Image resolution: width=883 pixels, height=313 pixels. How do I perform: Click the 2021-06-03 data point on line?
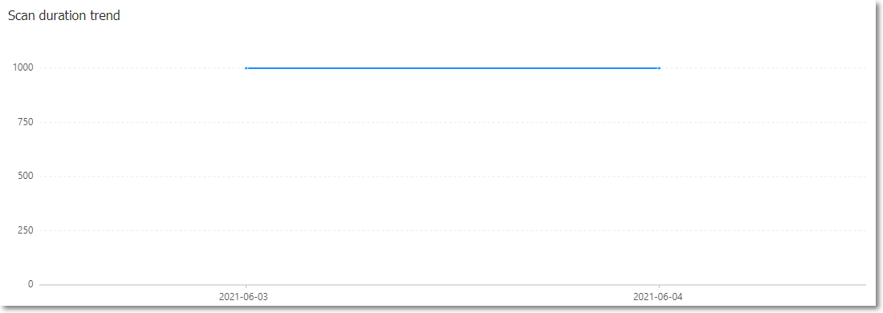coord(246,68)
